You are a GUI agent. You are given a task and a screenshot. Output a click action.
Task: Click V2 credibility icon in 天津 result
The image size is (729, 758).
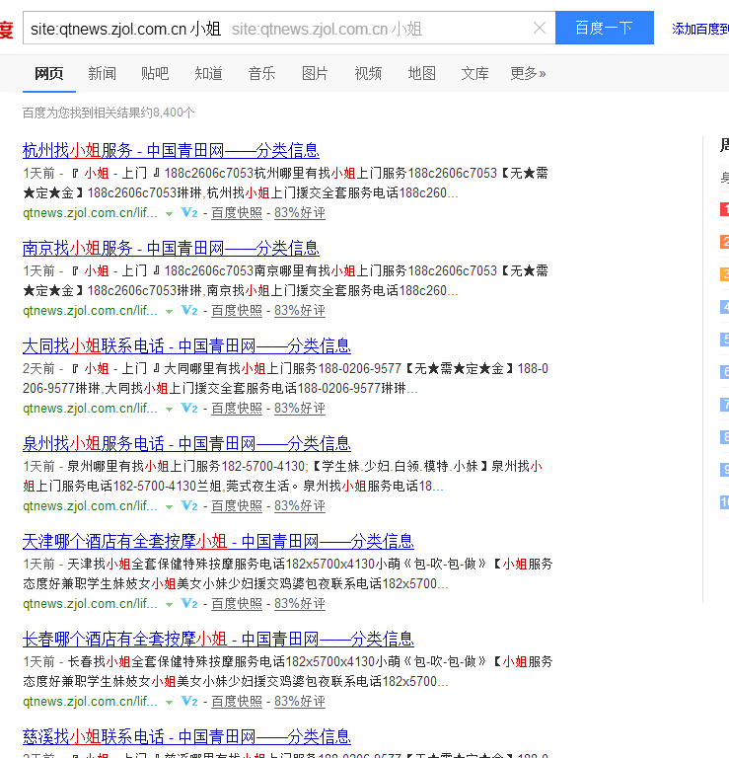188,603
